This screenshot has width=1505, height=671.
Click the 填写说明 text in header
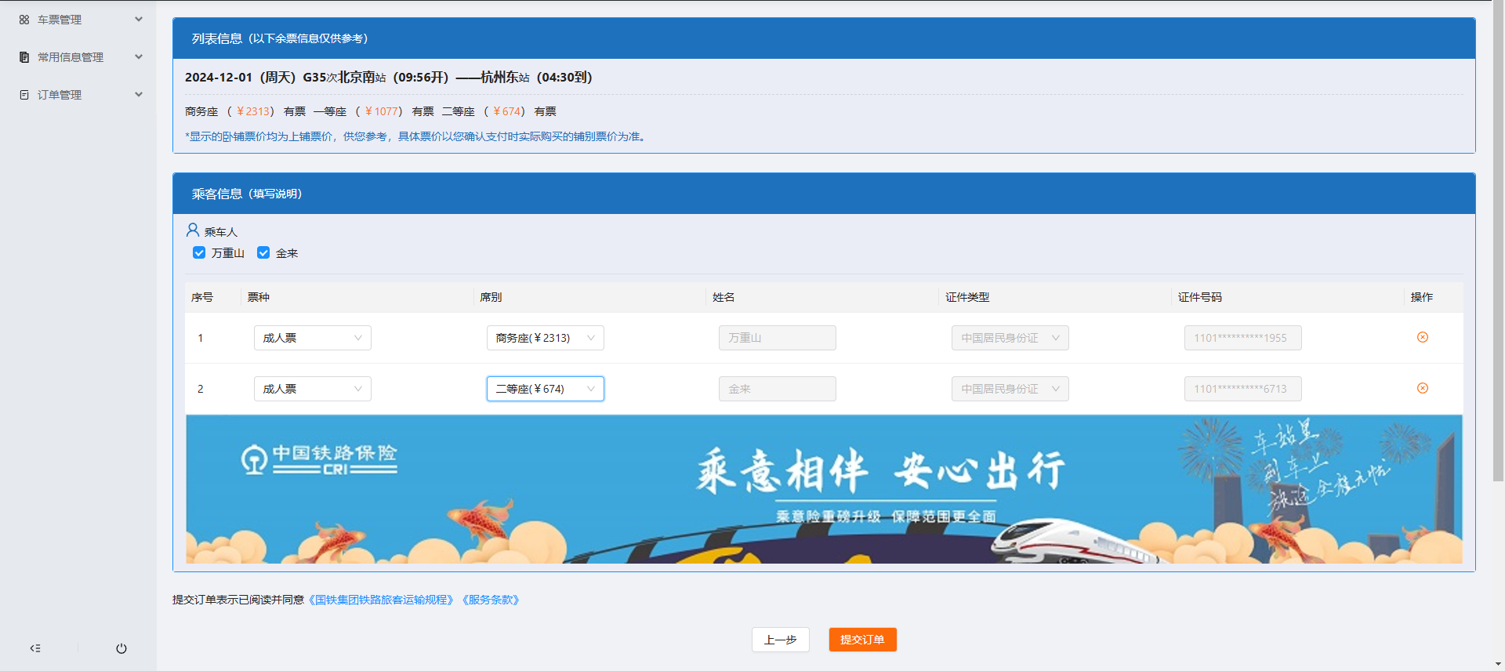click(277, 194)
